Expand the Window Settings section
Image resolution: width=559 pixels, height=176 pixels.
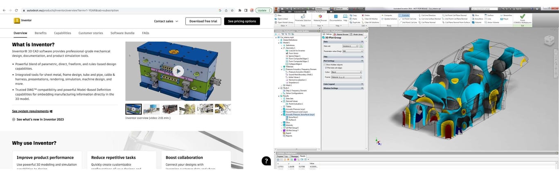coord(343,88)
